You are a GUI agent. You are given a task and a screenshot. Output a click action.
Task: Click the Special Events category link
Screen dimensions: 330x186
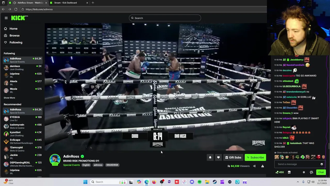(71, 165)
